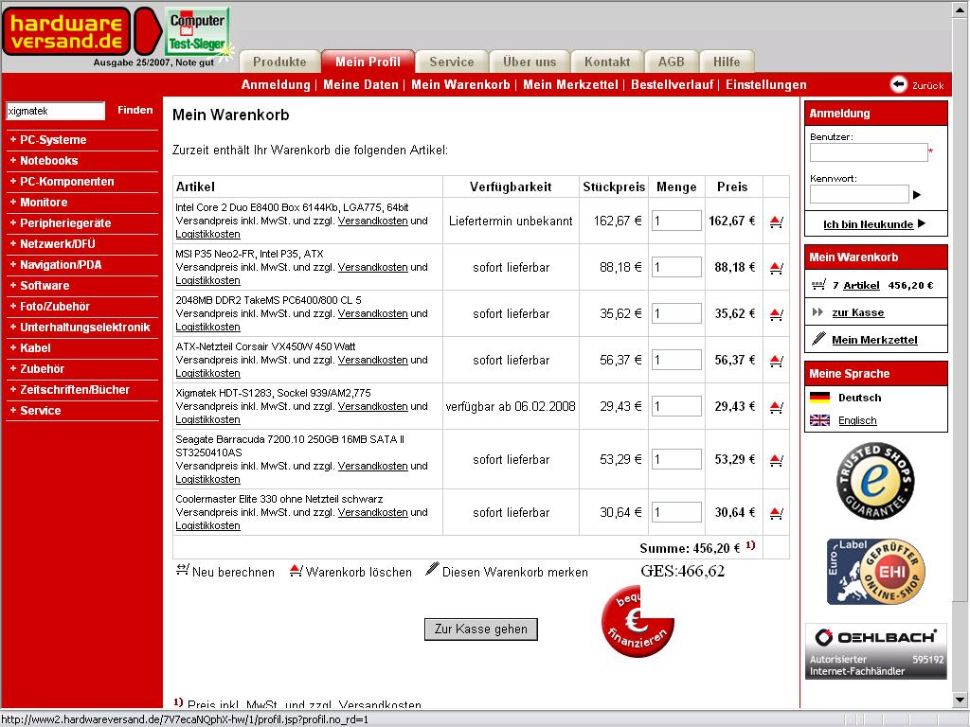Click Finden search button
This screenshot has width=970, height=727.
tap(135, 110)
